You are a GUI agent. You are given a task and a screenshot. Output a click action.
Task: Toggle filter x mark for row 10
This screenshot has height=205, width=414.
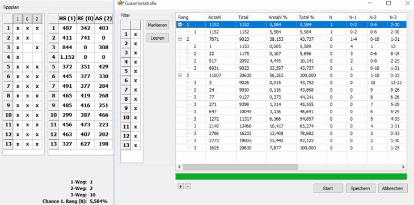tap(136, 117)
